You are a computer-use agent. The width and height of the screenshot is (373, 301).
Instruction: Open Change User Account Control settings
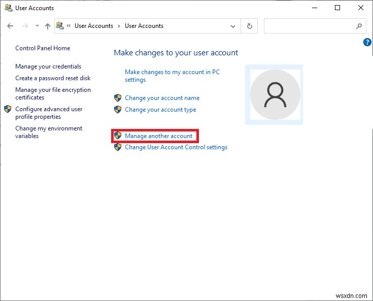176,147
